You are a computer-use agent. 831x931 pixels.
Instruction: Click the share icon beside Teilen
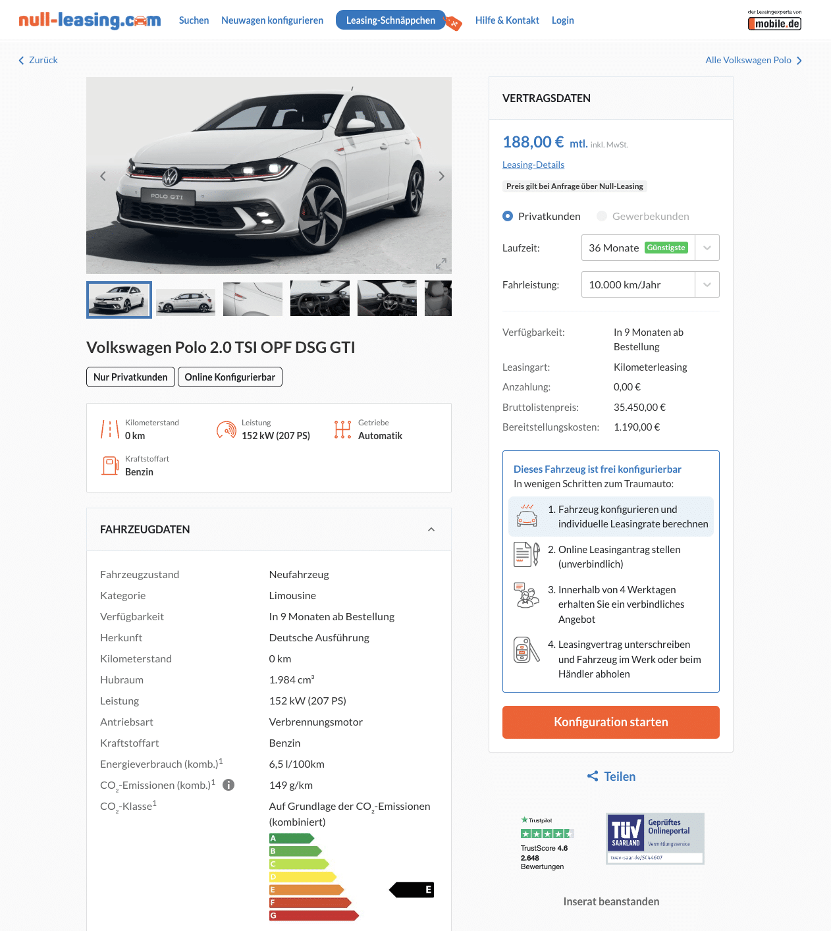[x=593, y=776]
